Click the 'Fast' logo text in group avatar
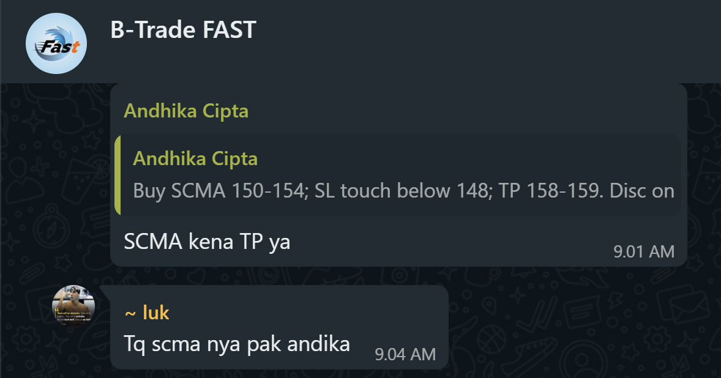 click(x=58, y=47)
